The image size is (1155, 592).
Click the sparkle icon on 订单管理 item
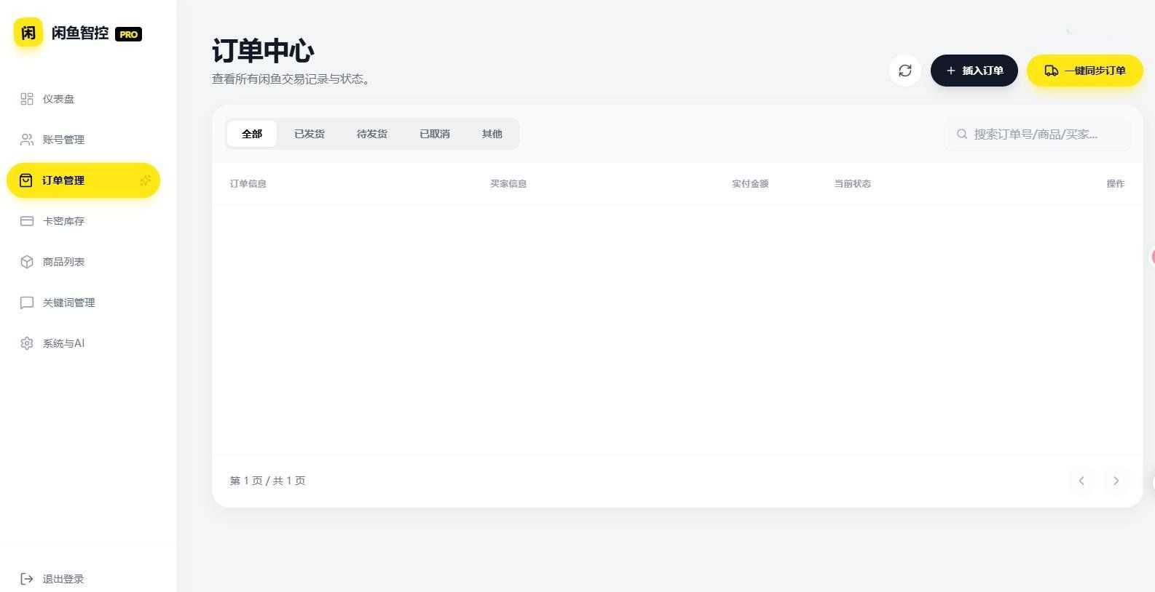click(x=146, y=180)
